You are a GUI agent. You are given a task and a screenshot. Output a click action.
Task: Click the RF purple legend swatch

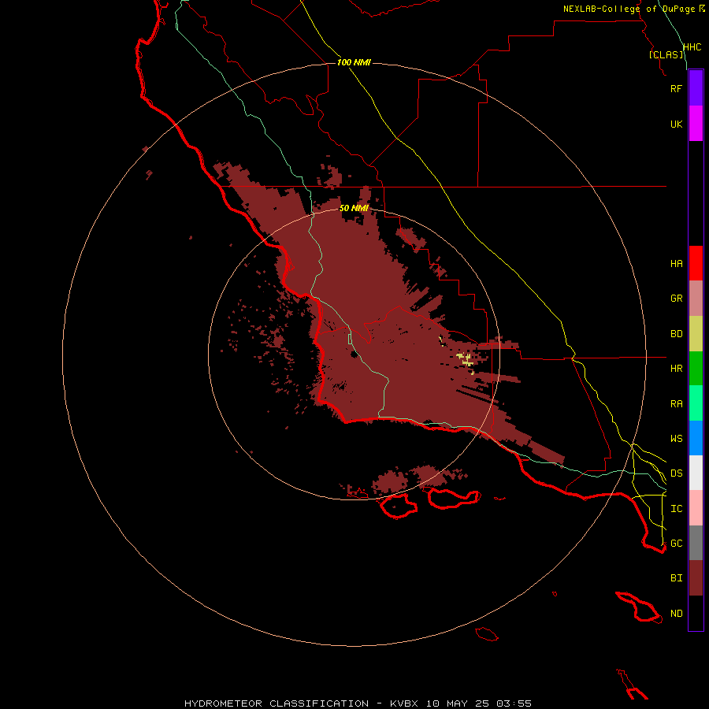[696, 88]
